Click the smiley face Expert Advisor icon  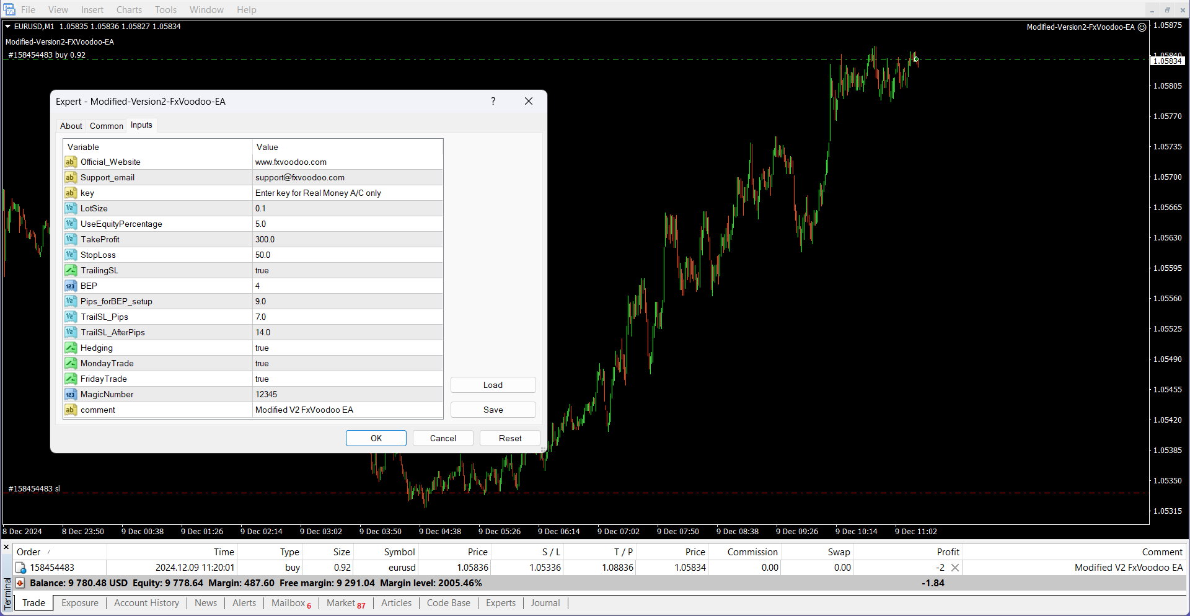[x=1142, y=27]
